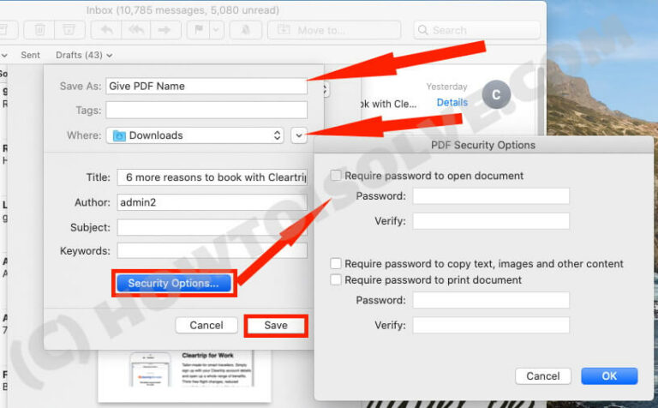Flag the message with the flag icon
658x408 pixels.
[x=199, y=30]
